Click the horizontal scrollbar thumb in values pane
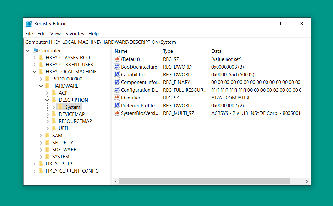 tap(205, 182)
